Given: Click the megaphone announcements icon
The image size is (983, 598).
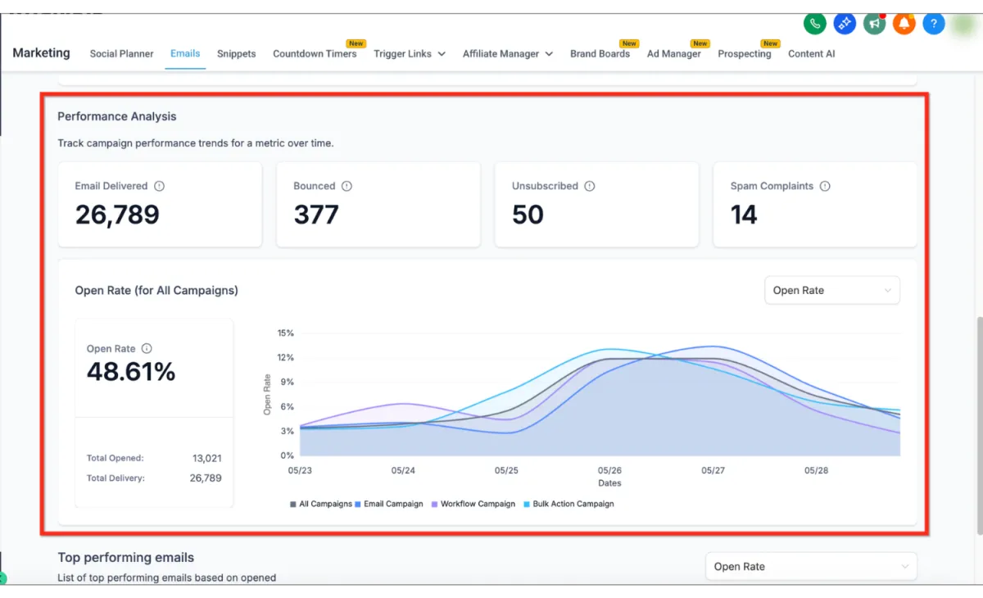Looking at the screenshot, I should (874, 24).
